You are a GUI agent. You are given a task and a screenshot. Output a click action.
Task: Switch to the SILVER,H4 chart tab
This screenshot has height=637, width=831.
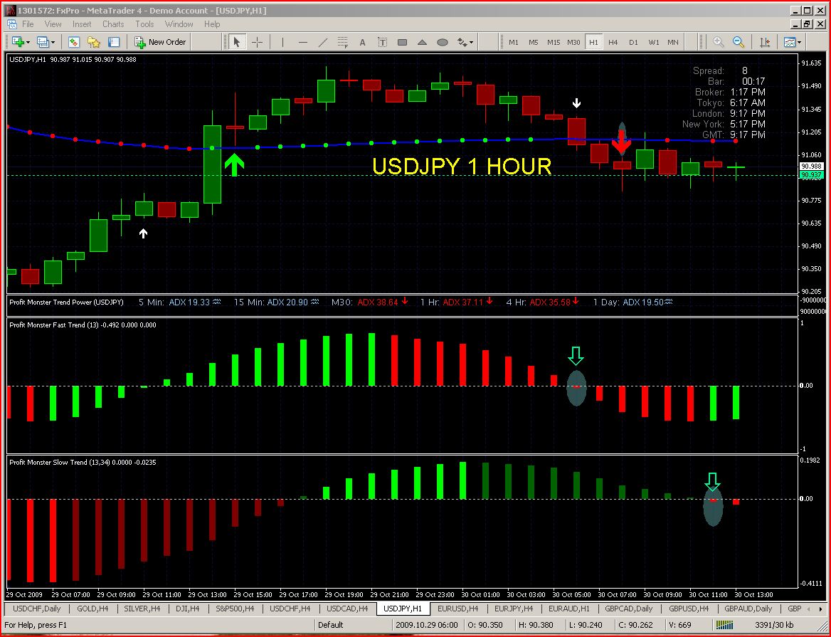tap(142, 609)
